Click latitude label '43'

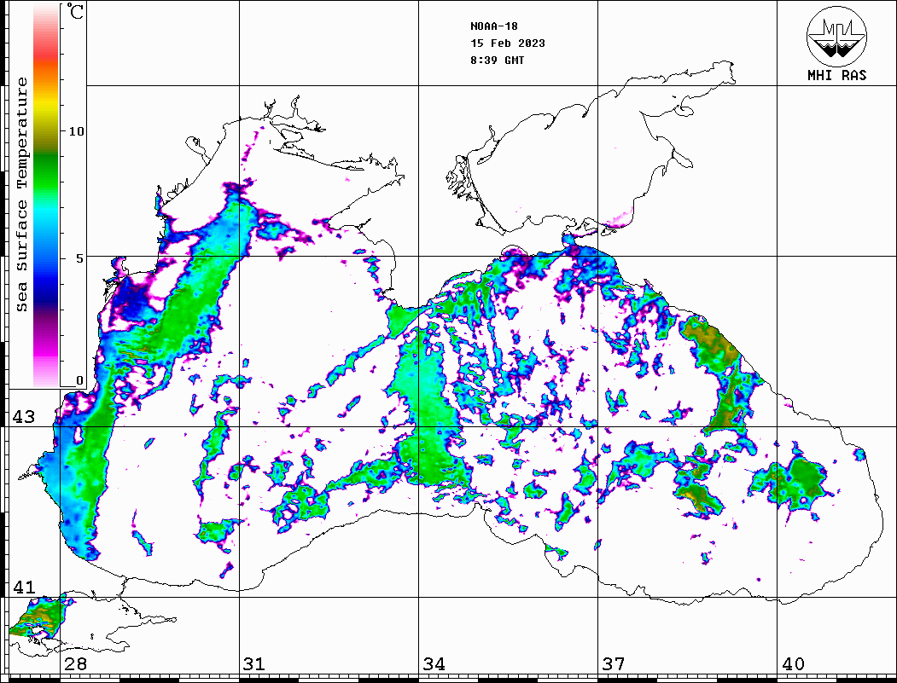pos(24,417)
